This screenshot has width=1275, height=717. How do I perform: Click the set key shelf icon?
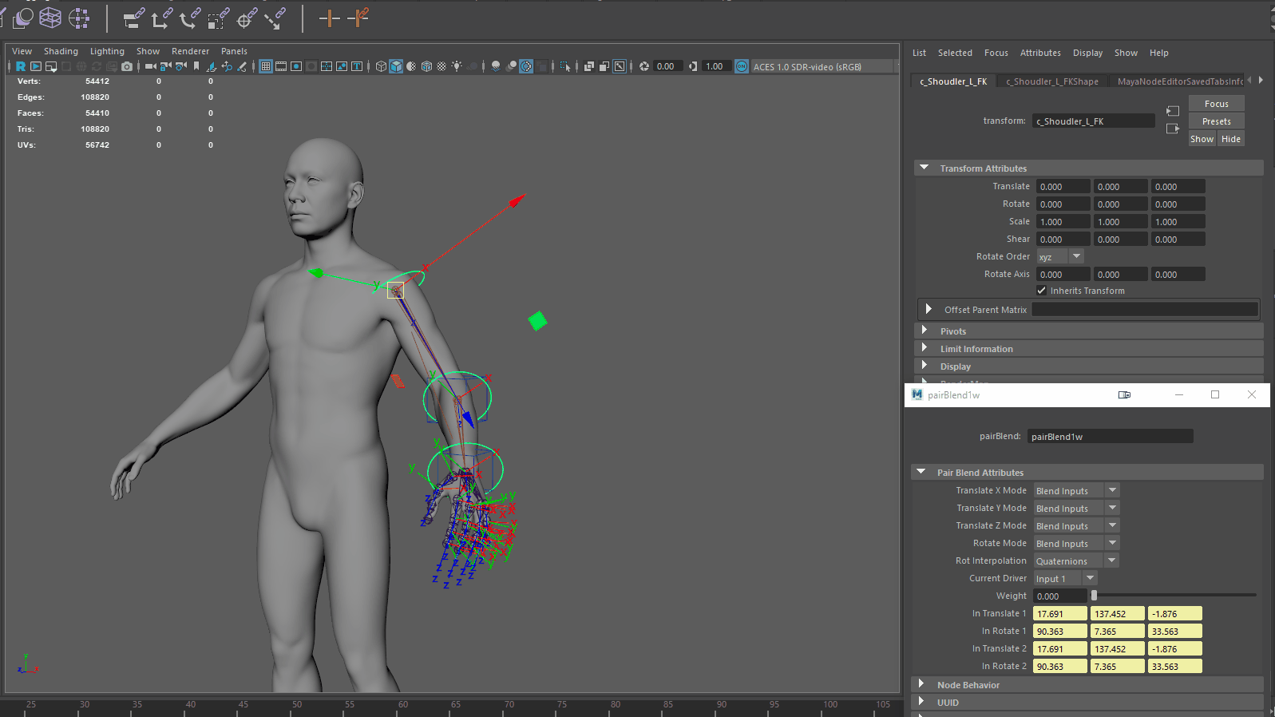(329, 18)
